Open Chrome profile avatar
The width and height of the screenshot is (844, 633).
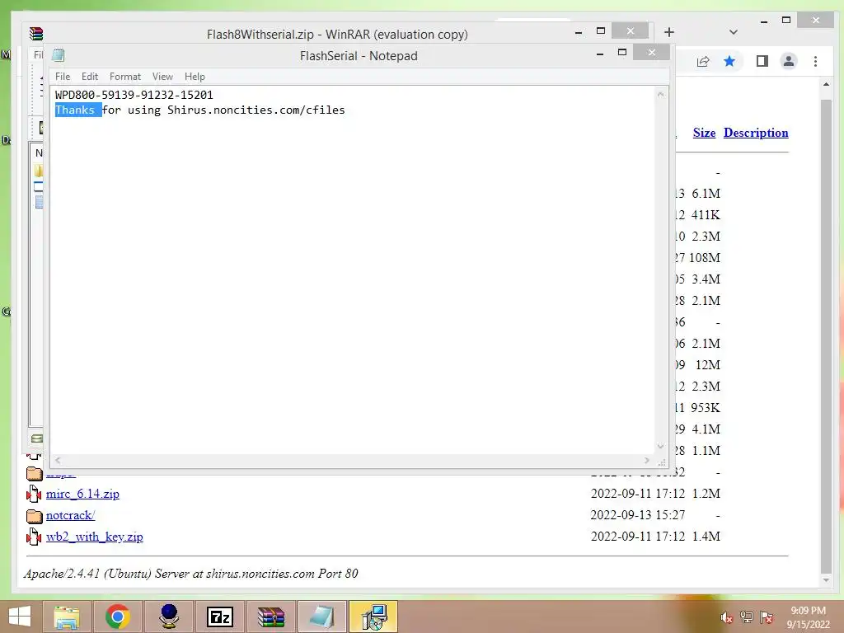tap(789, 61)
